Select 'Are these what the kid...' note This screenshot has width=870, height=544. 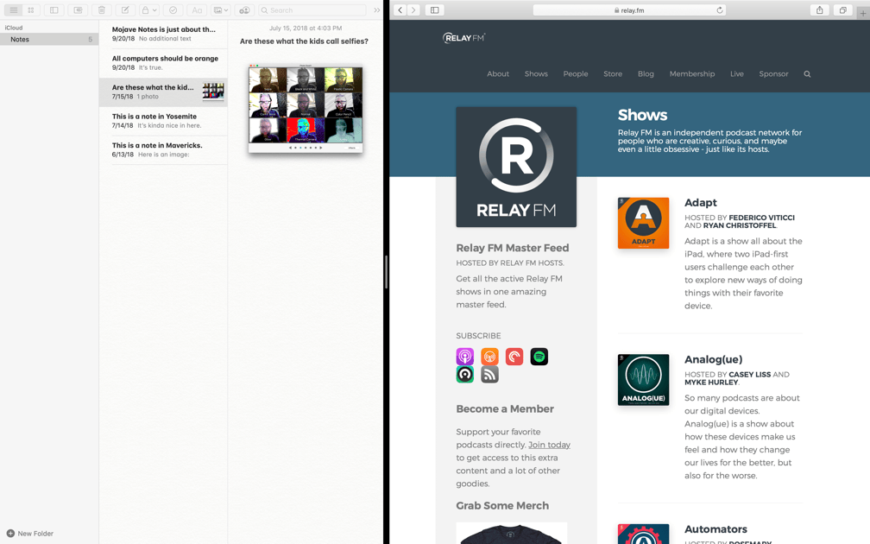point(163,92)
